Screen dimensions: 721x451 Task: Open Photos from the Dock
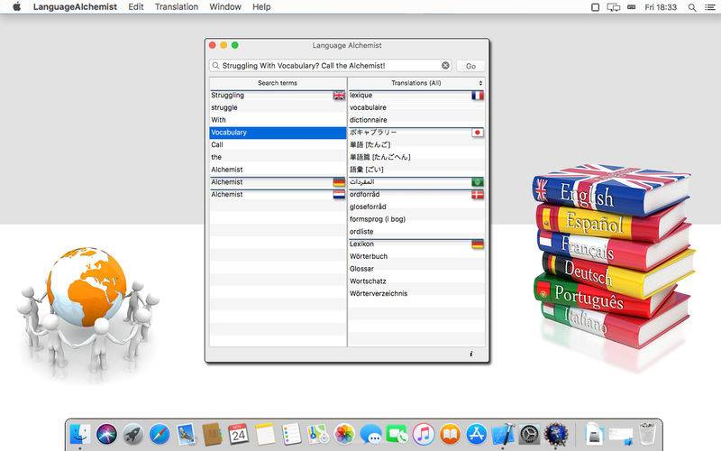344,435
